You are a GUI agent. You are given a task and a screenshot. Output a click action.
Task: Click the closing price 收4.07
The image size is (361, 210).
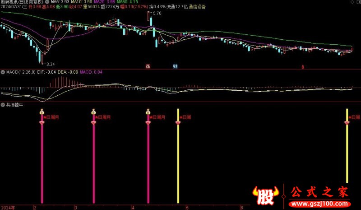click(76, 7)
